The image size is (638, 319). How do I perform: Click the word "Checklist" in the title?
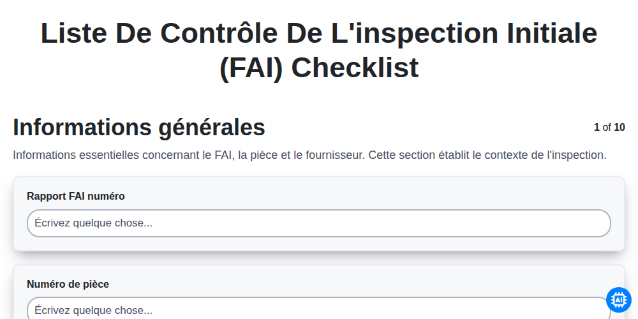pyautogui.click(x=355, y=67)
